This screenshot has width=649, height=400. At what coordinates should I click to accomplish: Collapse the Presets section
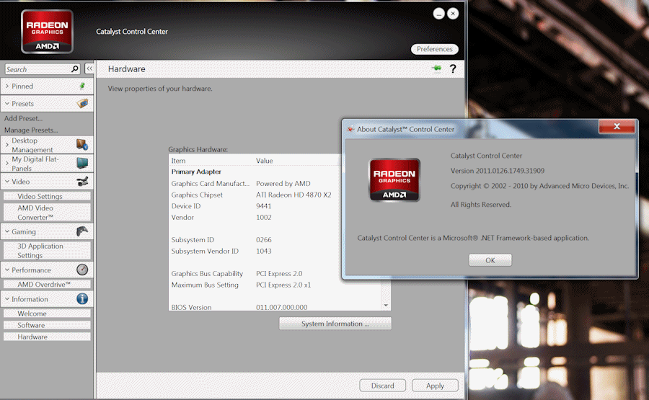(7, 103)
